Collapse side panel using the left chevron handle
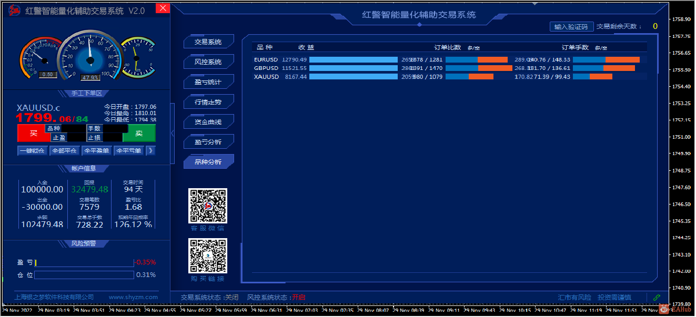The width and height of the screenshot is (696, 317). 172,134
